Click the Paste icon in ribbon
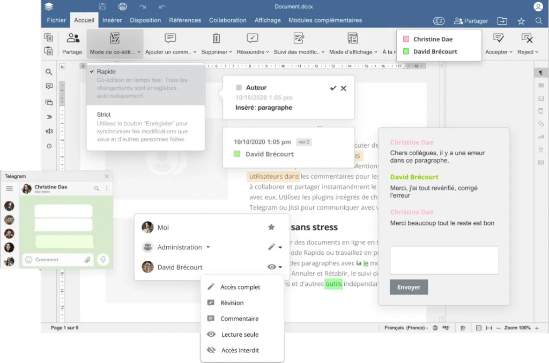 pyautogui.click(x=49, y=51)
